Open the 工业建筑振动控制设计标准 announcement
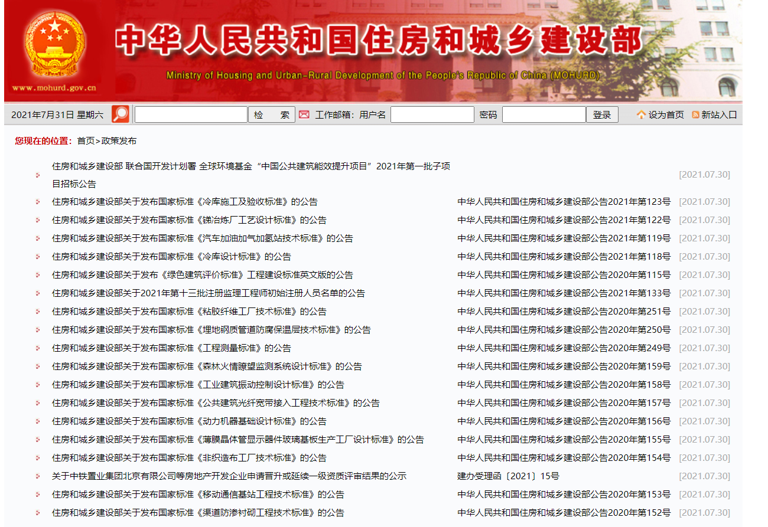 tap(198, 385)
